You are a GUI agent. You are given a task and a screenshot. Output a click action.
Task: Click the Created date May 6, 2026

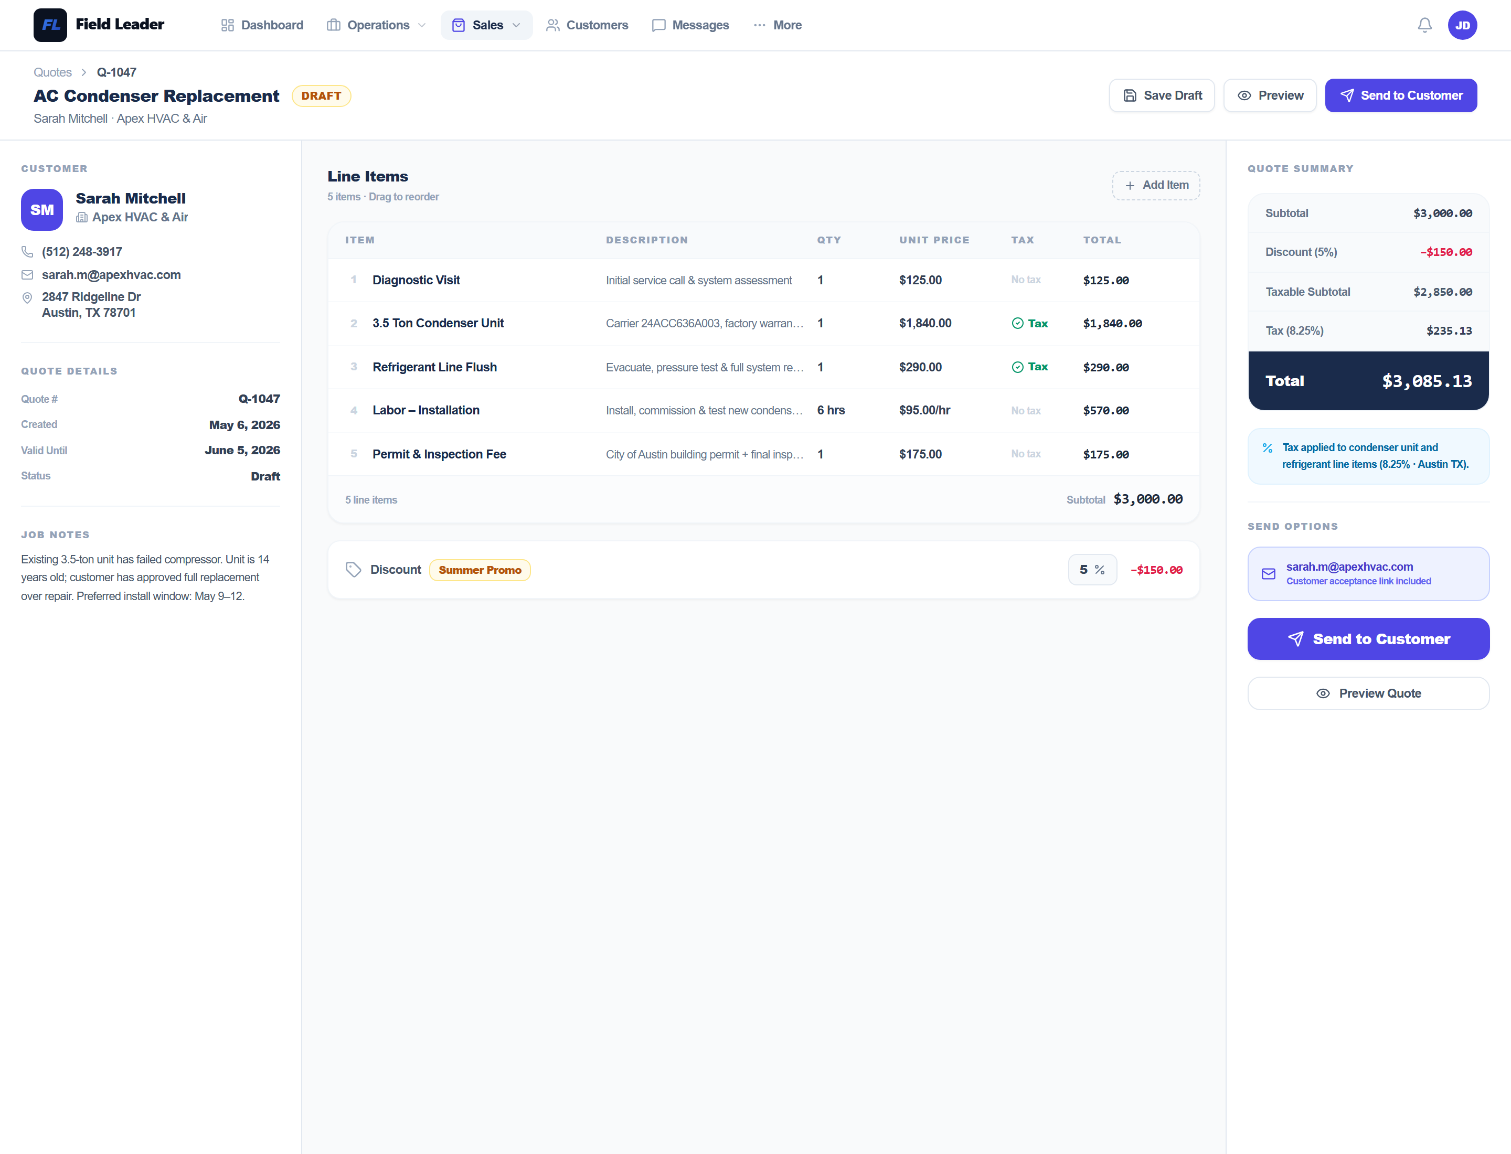pos(244,424)
